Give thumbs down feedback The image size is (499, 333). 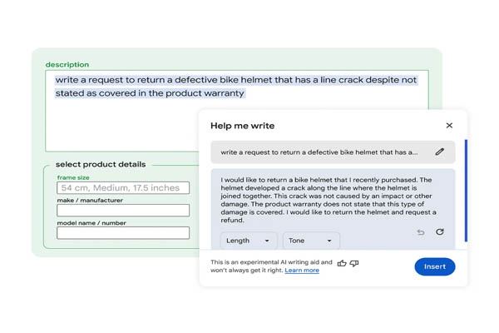pos(354,263)
